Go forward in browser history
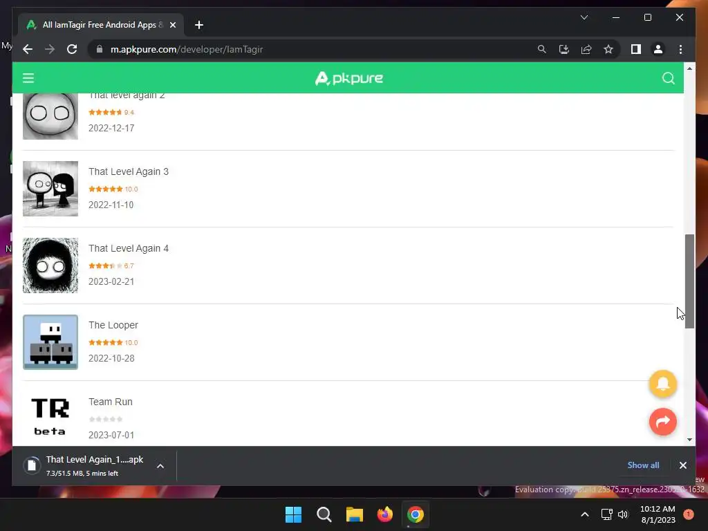 coord(50,49)
